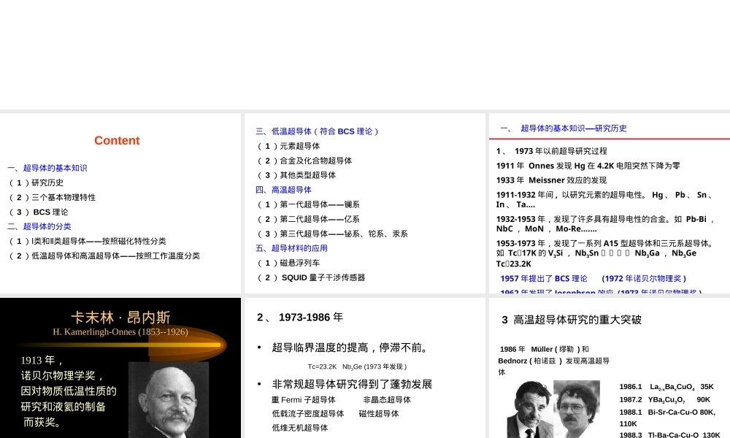Click the 1932-1953 年 alloy paragraph
Viewport: 730px width, 438px height.
click(x=606, y=224)
